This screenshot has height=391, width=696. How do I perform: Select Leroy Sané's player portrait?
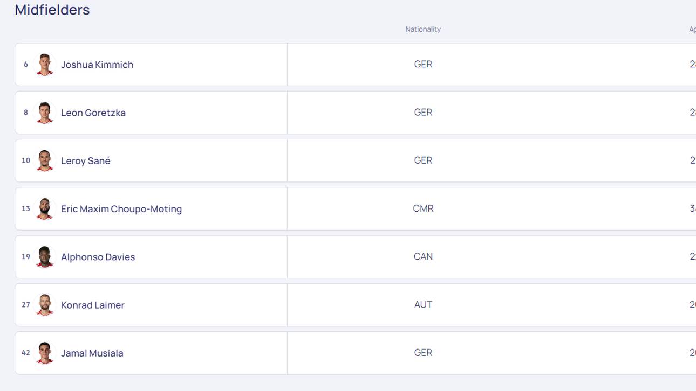44,160
